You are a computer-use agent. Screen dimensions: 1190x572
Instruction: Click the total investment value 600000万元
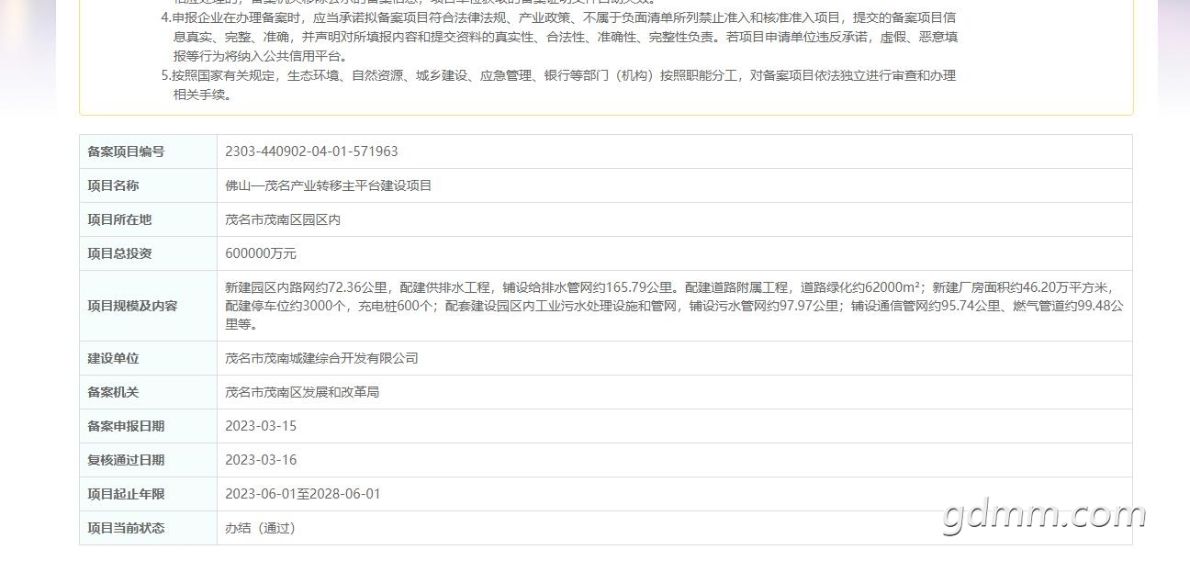click(x=261, y=253)
